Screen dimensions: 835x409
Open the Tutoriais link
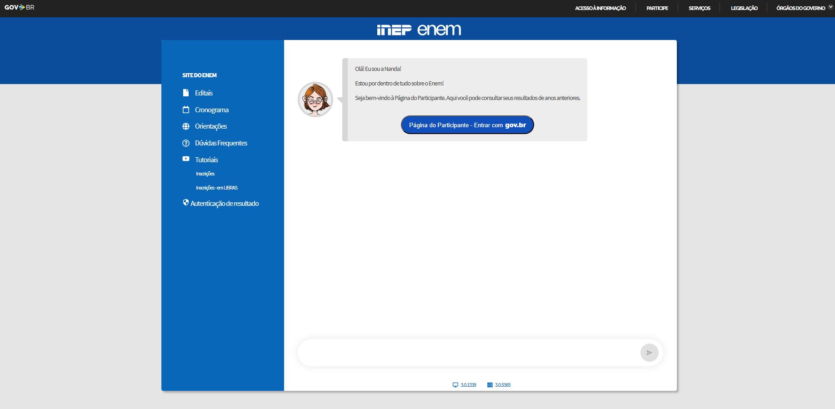click(206, 160)
